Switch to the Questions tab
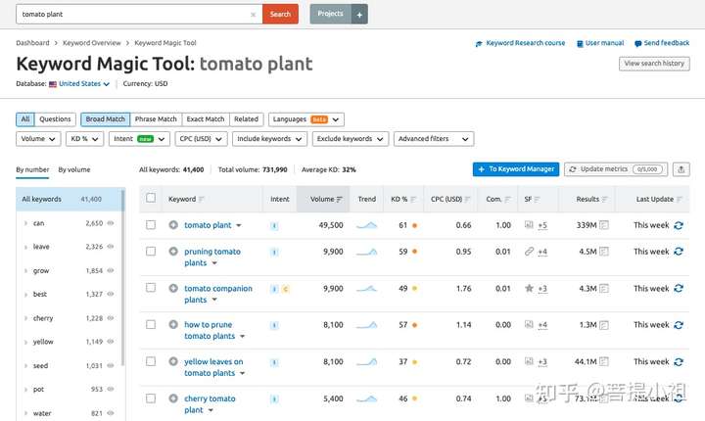This screenshot has width=705, height=421. 55,119
